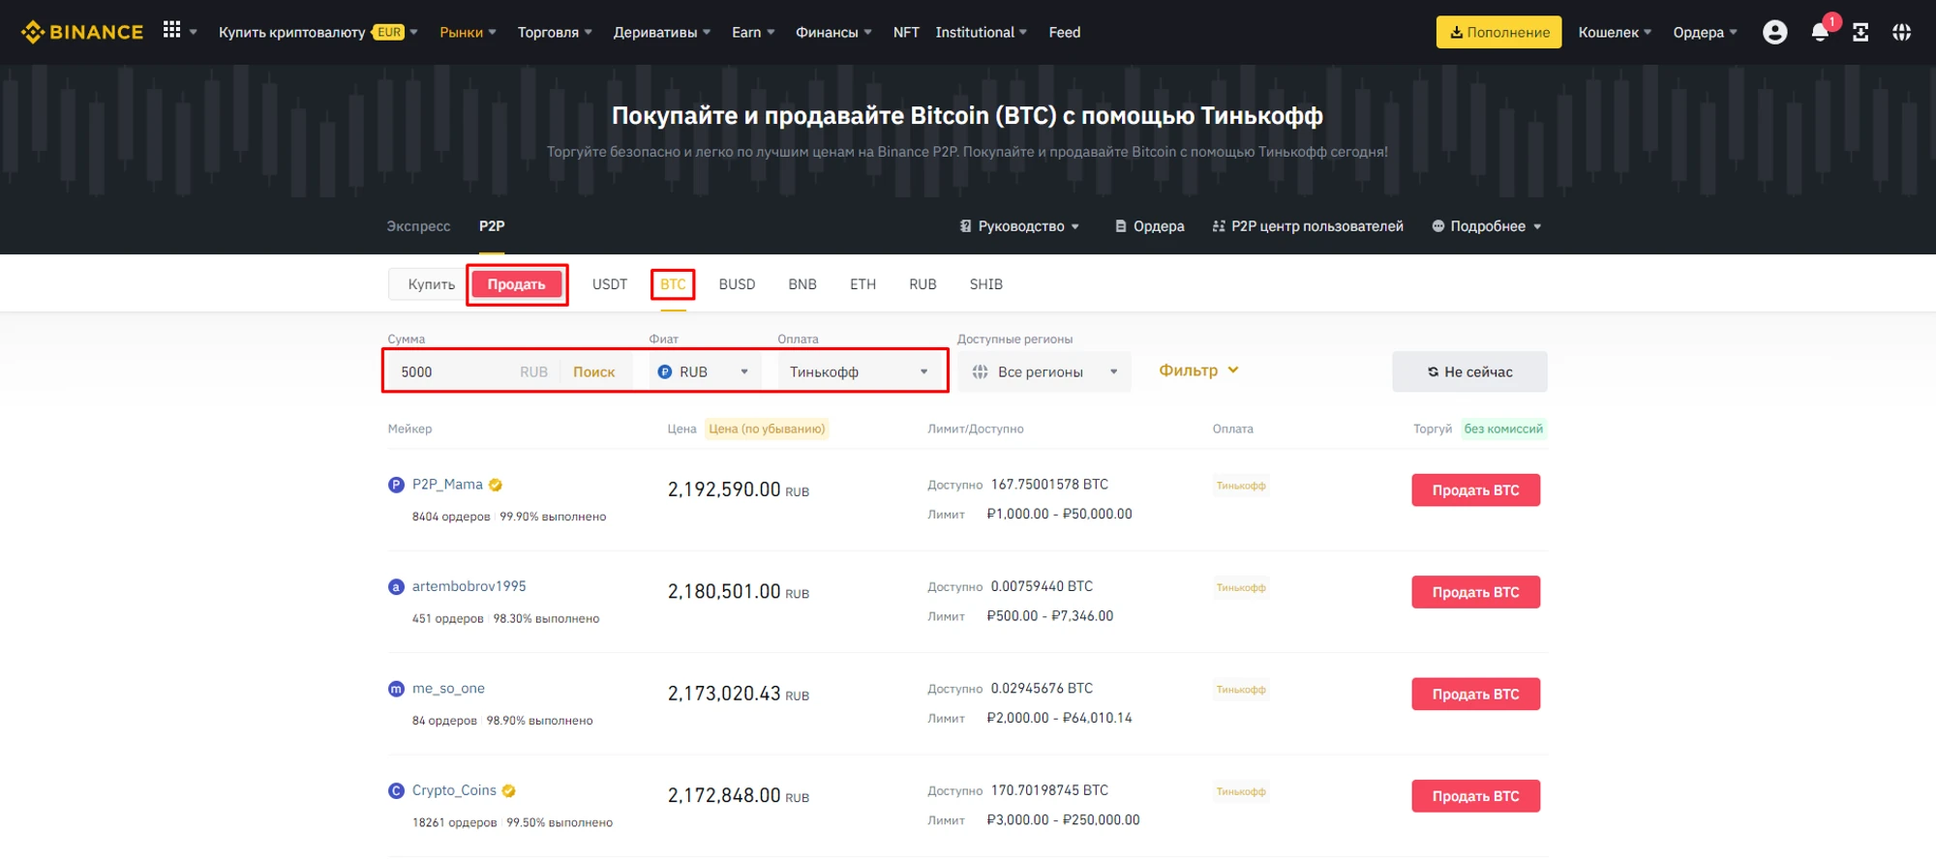Switch to the Купить (Buy) toggle
1936x859 pixels.
[431, 284]
